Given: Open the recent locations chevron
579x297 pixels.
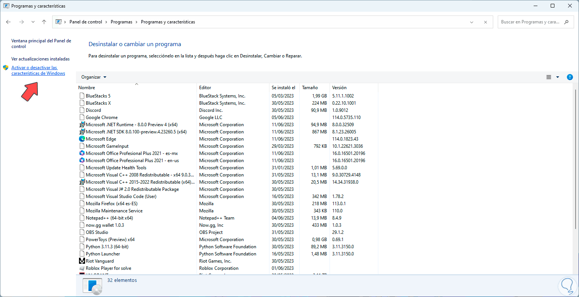Looking at the screenshot, I should click(x=33, y=22).
